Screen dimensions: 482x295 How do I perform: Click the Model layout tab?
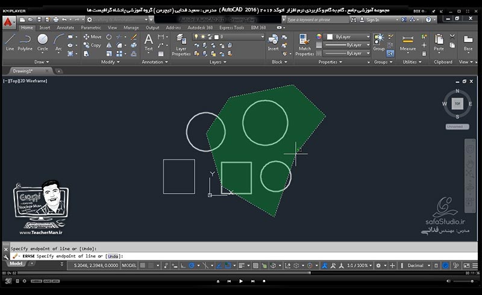tap(16, 263)
